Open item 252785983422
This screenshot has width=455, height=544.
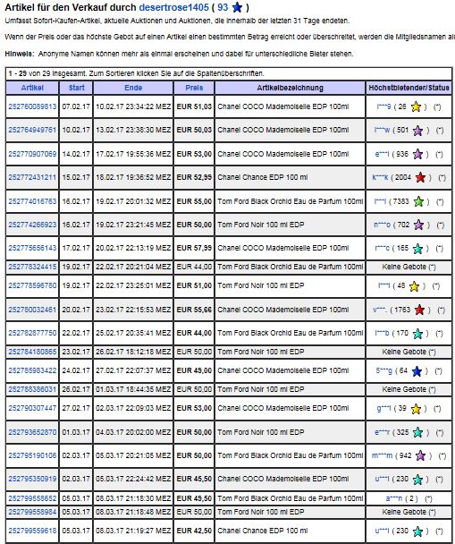click(32, 370)
